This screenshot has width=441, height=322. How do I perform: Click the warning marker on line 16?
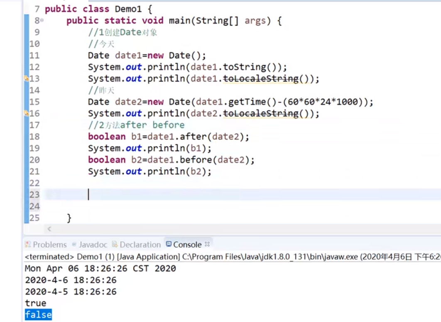pos(27,113)
